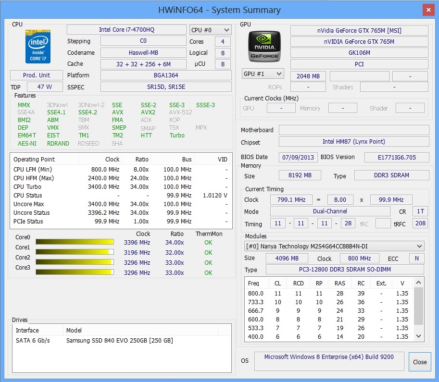Viewport: 439px width, 382px height.
Task: Select the PCIe Status row
Action: click(x=121, y=222)
